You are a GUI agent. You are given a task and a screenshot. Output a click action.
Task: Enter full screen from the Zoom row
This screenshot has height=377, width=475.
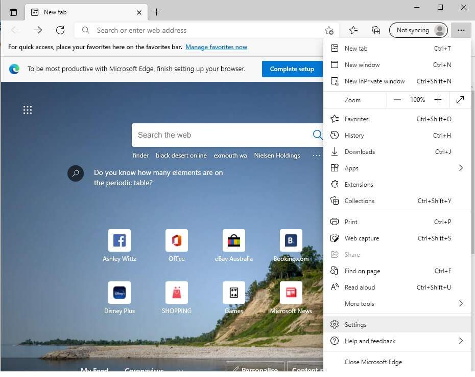coord(460,100)
